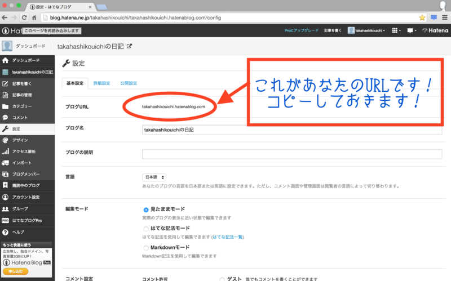Open the notifications speech bubble menu
This screenshot has height=281, width=451.
pos(412,30)
